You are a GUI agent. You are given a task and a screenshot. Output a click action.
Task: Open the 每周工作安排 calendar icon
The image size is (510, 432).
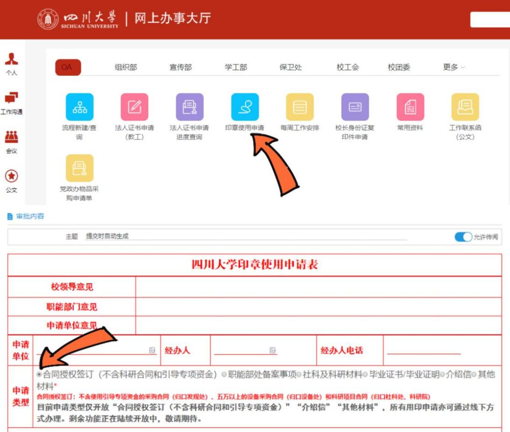[300, 107]
